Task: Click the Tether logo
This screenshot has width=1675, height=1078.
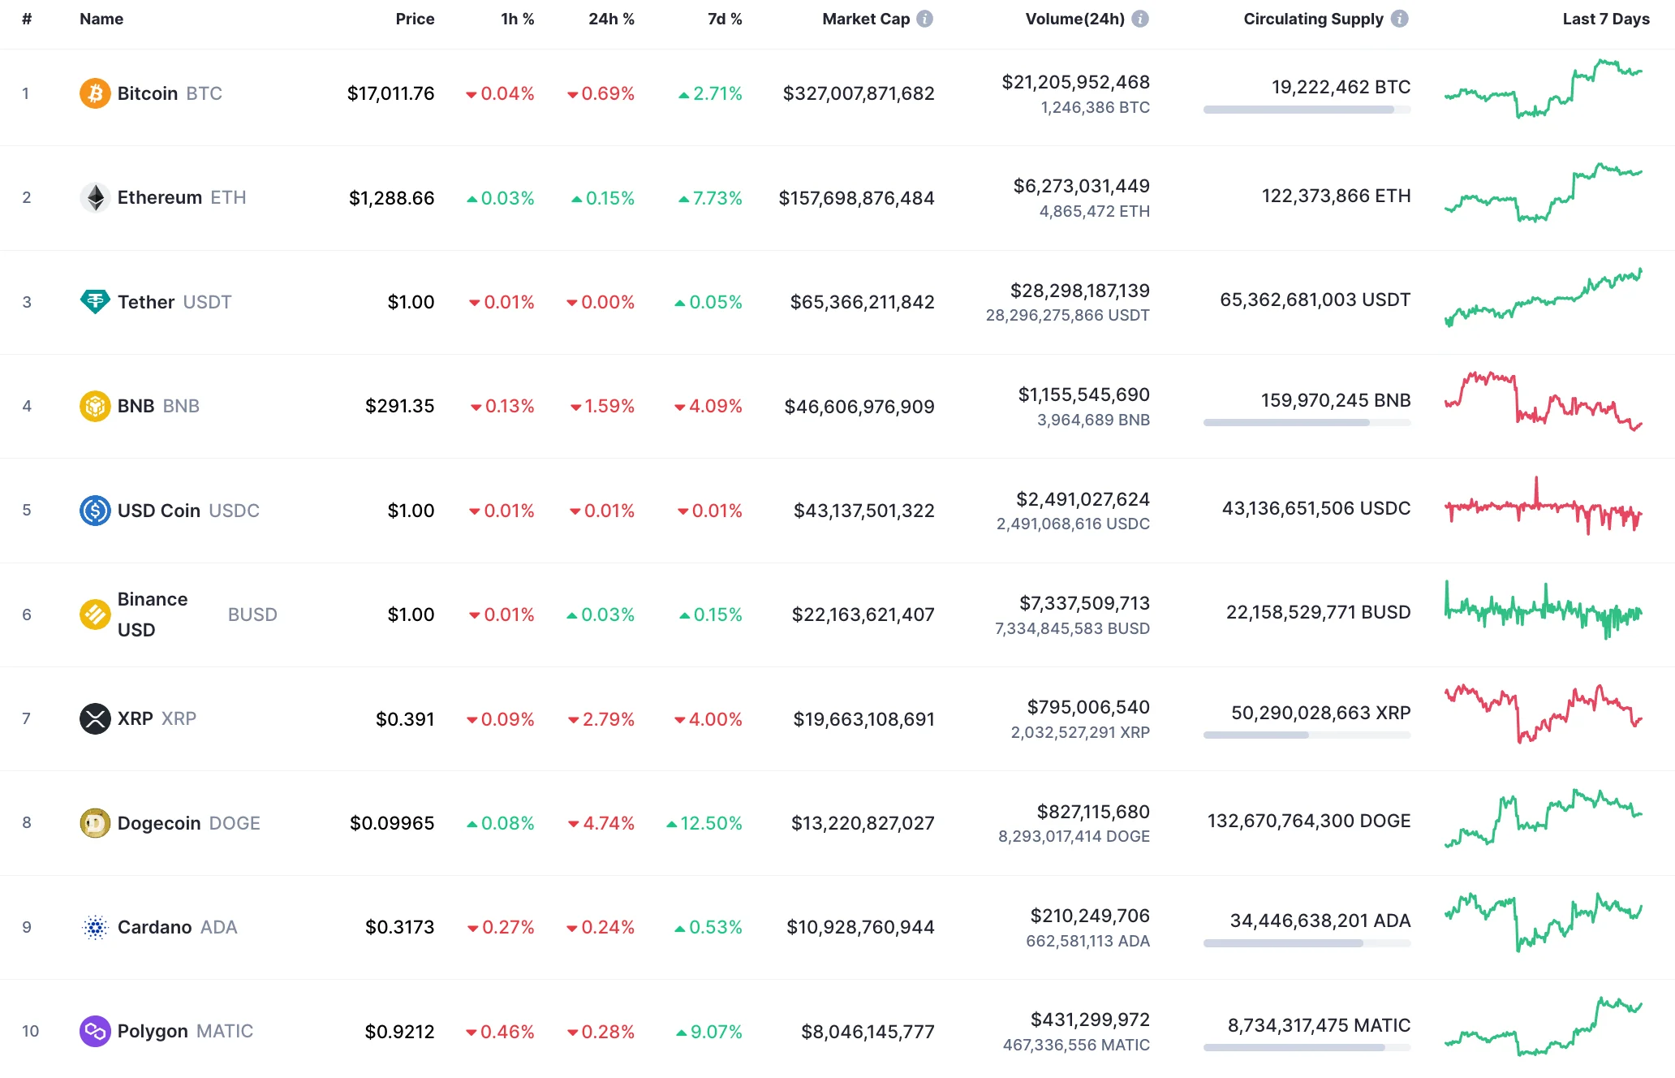Action: [95, 301]
